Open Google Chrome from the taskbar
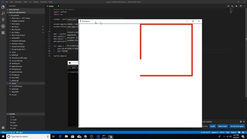 click(x=85, y=136)
